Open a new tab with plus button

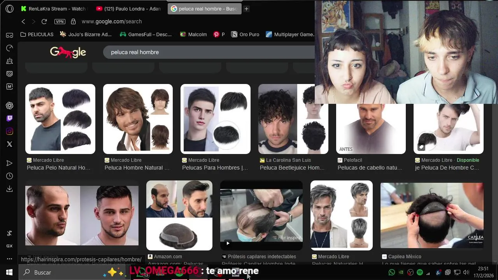point(246,9)
